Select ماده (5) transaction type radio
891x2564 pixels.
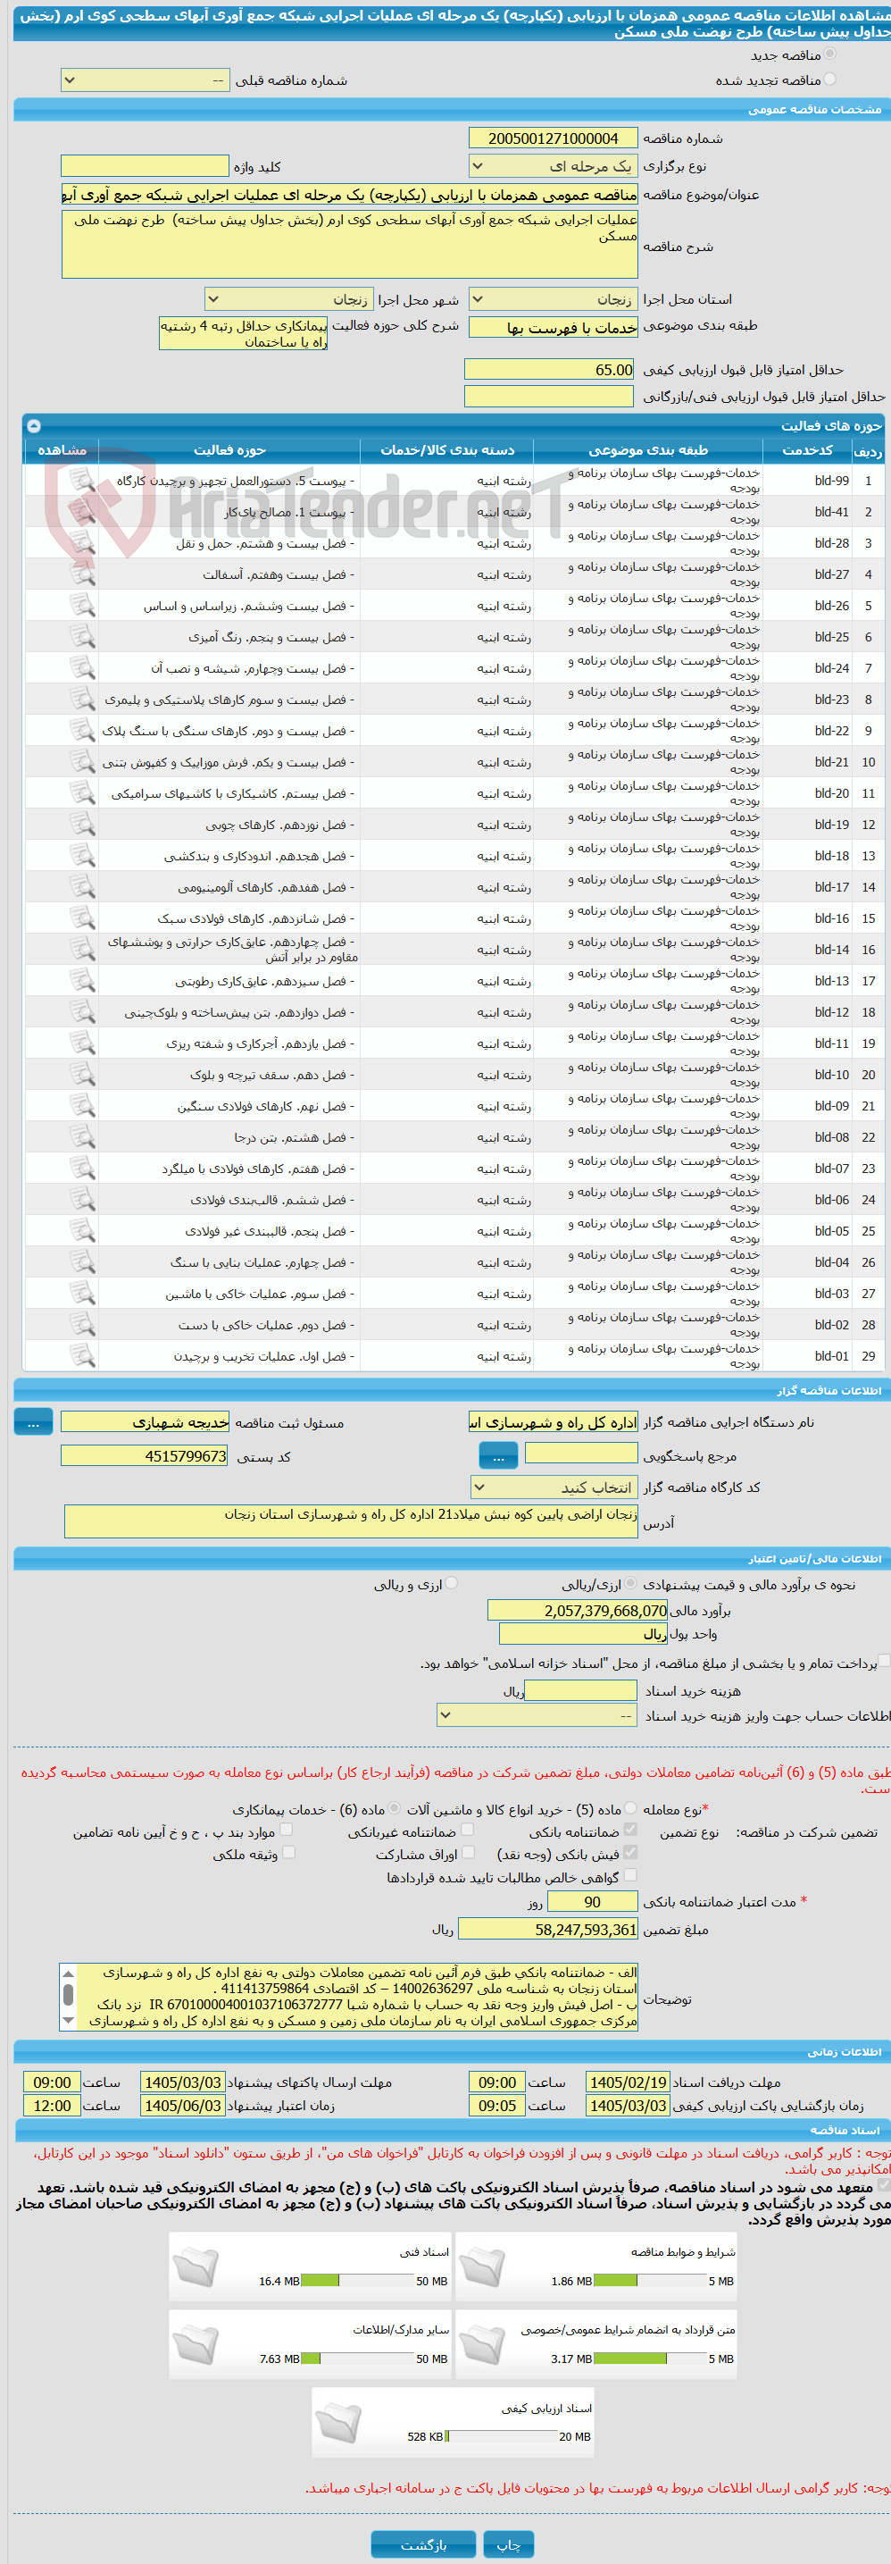click(x=630, y=1808)
